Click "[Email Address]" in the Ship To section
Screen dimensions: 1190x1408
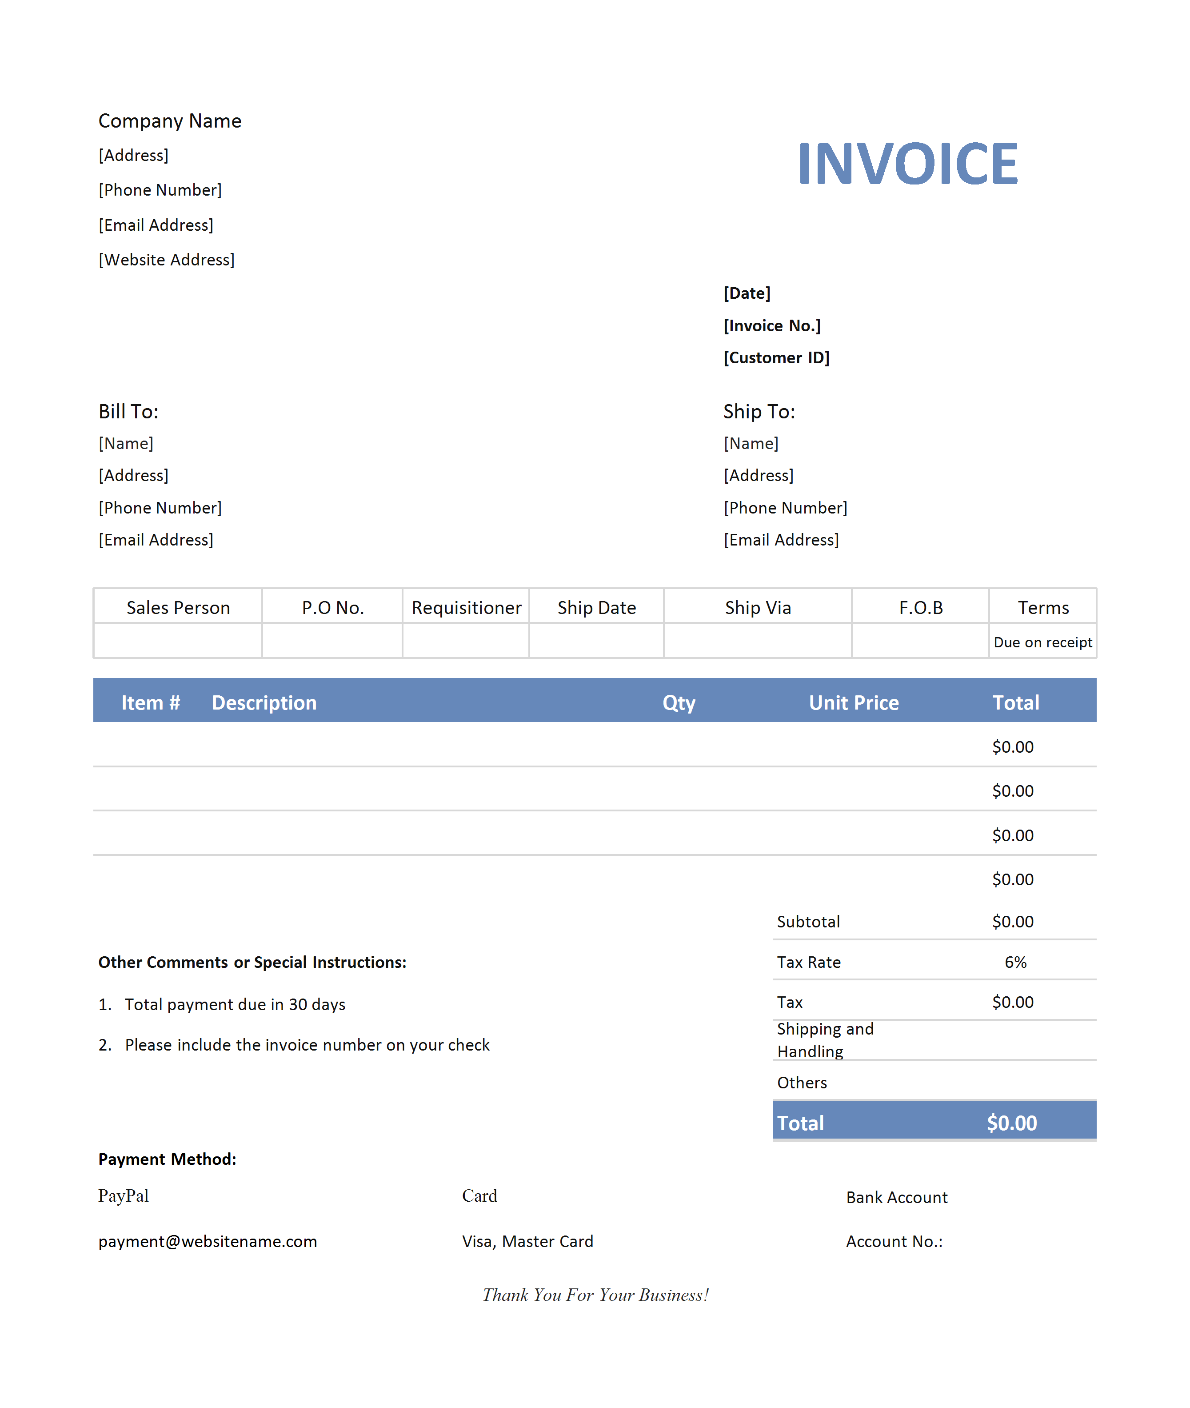click(x=781, y=540)
